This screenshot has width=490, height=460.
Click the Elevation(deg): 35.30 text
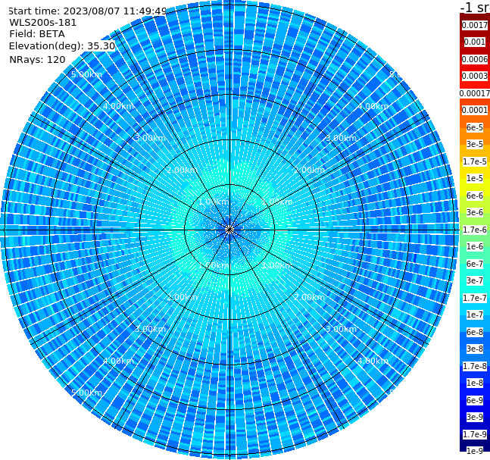(x=62, y=46)
